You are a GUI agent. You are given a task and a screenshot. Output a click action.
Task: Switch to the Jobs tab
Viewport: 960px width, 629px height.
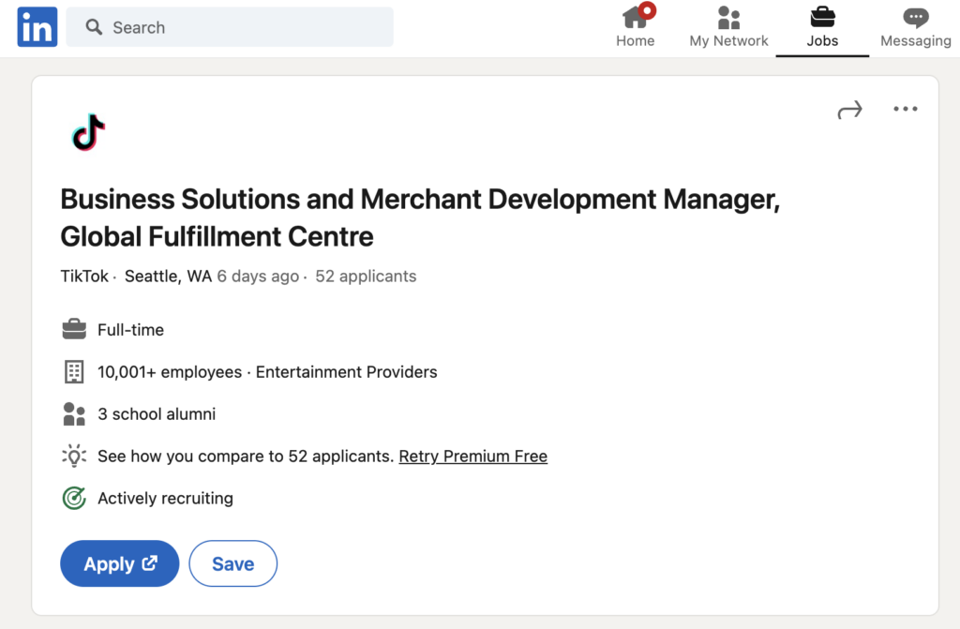click(x=822, y=27)
